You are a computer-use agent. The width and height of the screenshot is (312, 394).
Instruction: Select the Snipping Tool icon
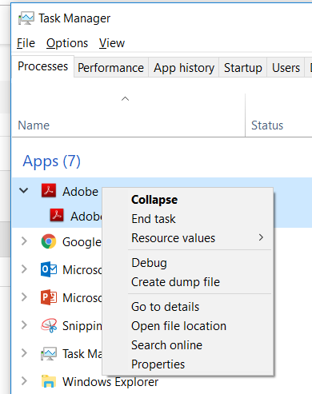[x=49, y=325]
